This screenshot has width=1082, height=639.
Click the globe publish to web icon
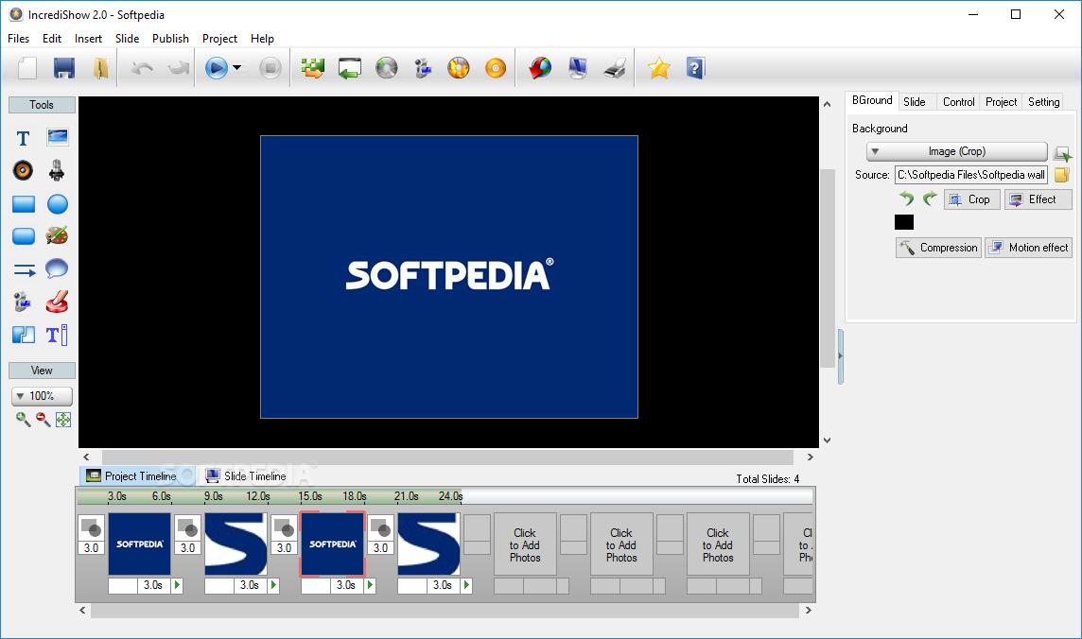(540, 68)
